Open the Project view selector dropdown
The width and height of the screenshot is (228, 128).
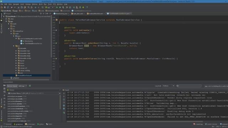point(10,14)
